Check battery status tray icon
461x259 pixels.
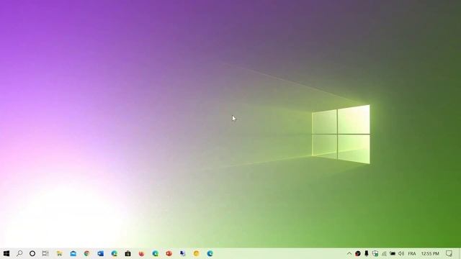(393, 253)
